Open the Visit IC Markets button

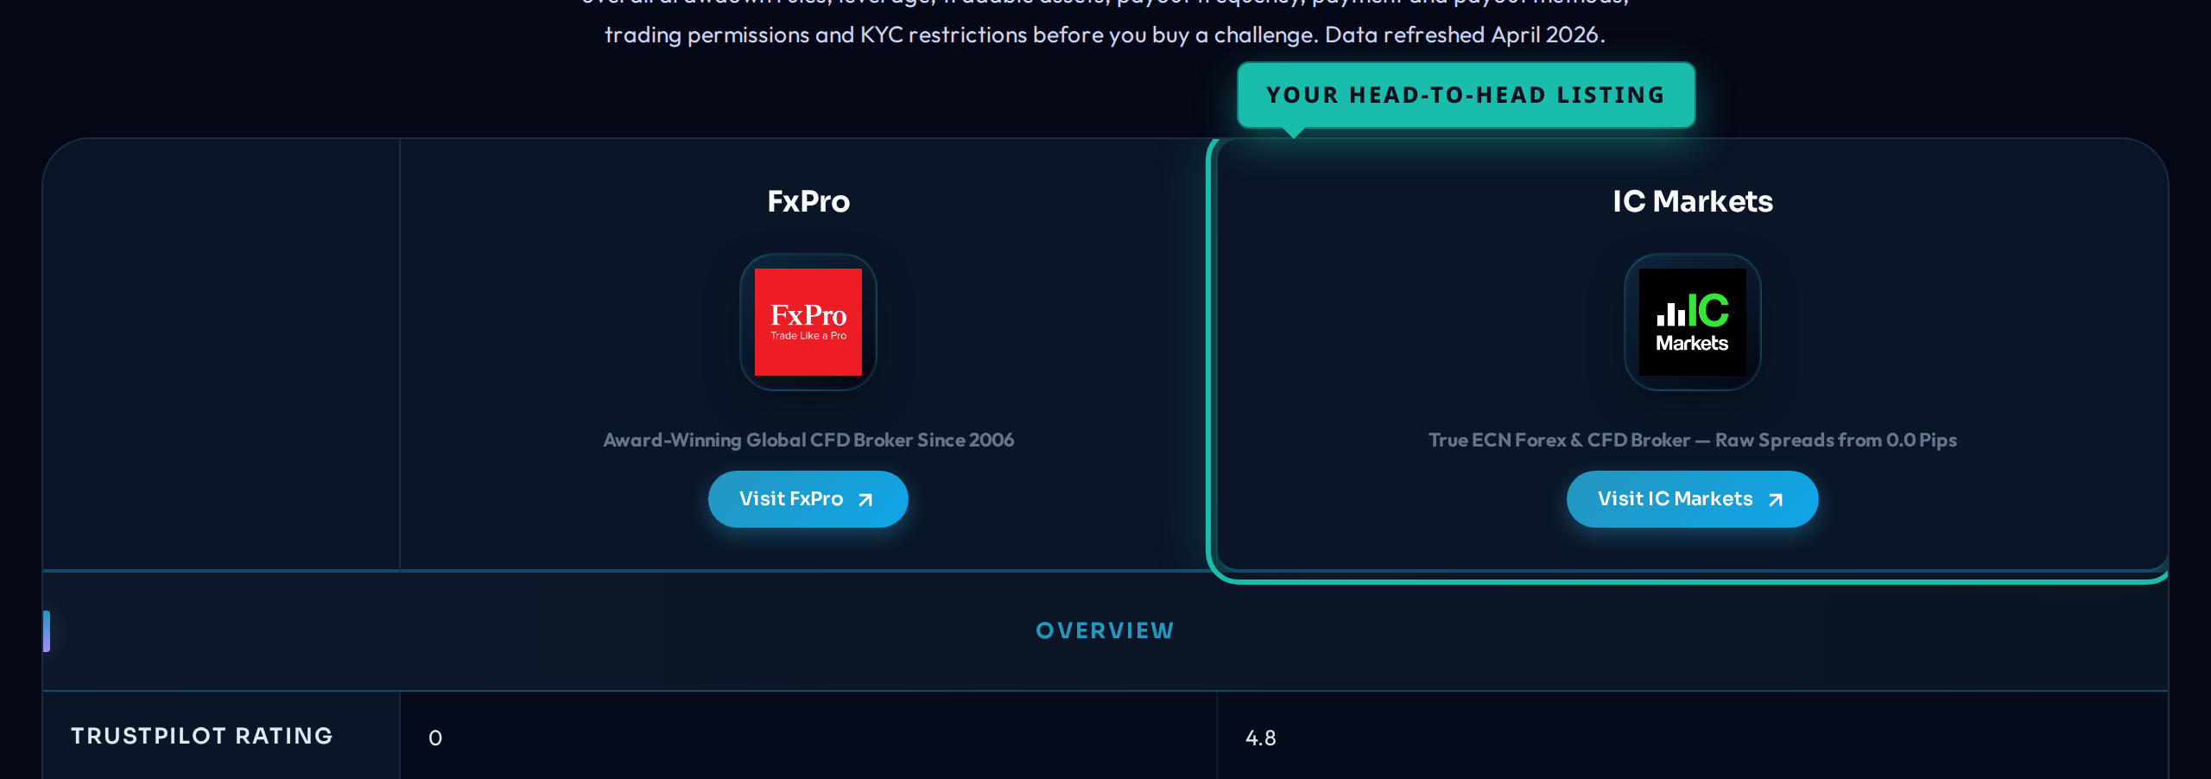1675,499
